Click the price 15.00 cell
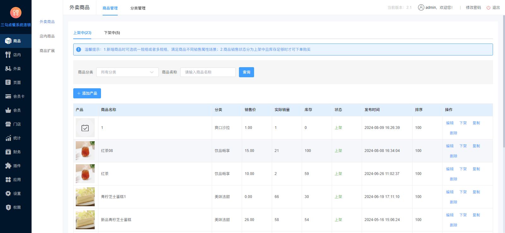 click(249, 151)
